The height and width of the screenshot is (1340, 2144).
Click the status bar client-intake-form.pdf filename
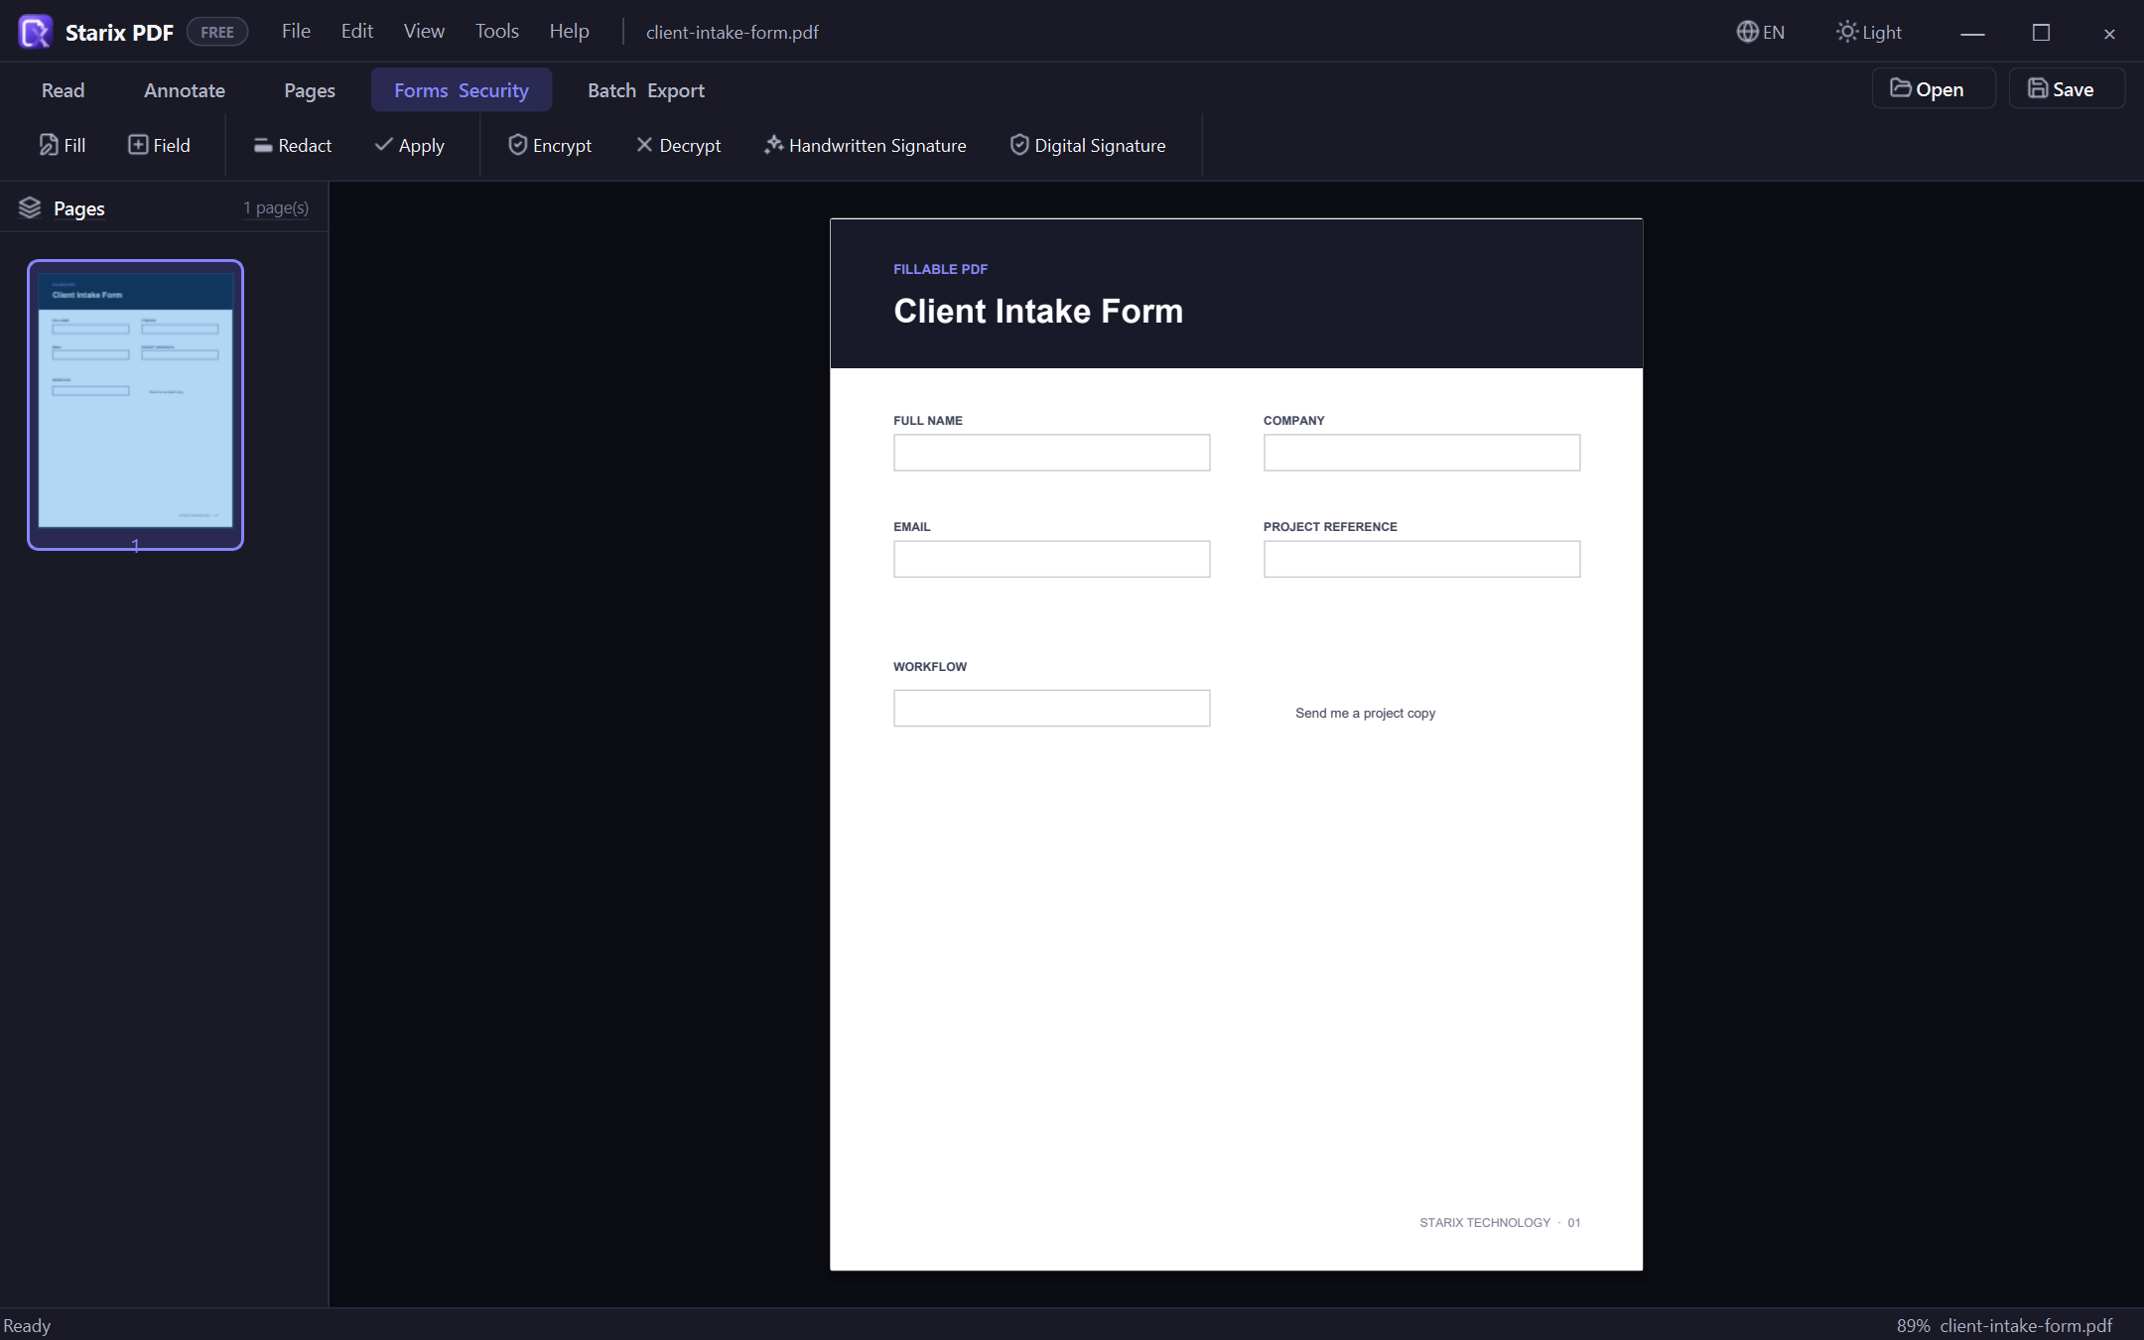[2026, 1325]
